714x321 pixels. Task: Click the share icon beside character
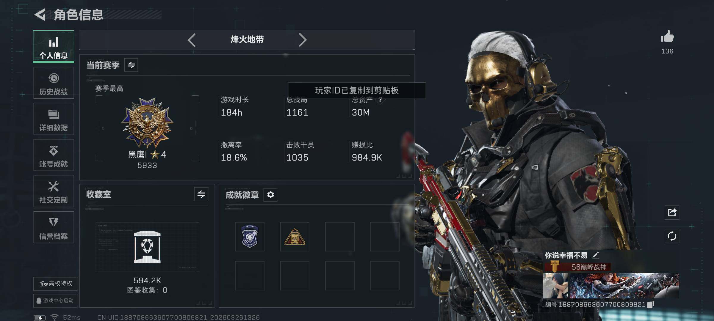(672, 212)
